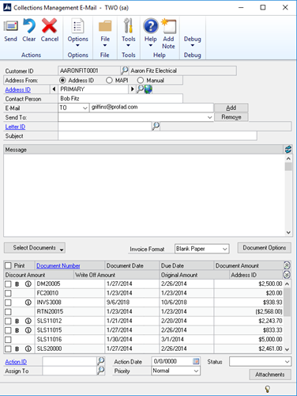297x396 pixels.
Task: Click the Add button next to E-Mail
Action: [x=231, y=108]
